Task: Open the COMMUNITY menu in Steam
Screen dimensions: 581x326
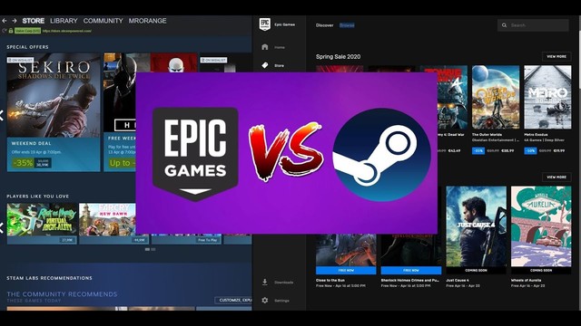Action: pos(103,21)
